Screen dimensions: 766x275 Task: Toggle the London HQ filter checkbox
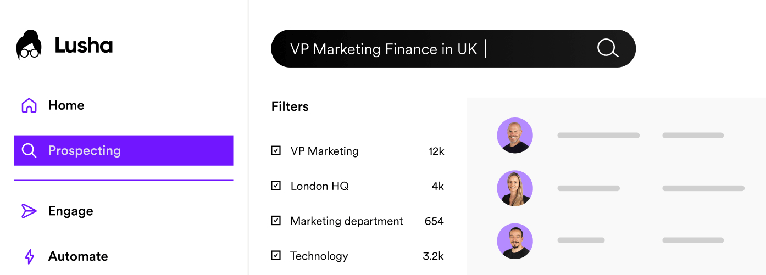276,186
